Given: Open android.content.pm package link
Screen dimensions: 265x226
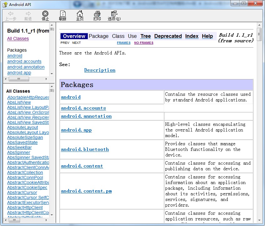Looking at the screenshot, I should pyautogui.click(x=86, y=191).
